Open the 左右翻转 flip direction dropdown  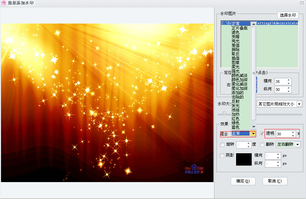coord(298,145)
